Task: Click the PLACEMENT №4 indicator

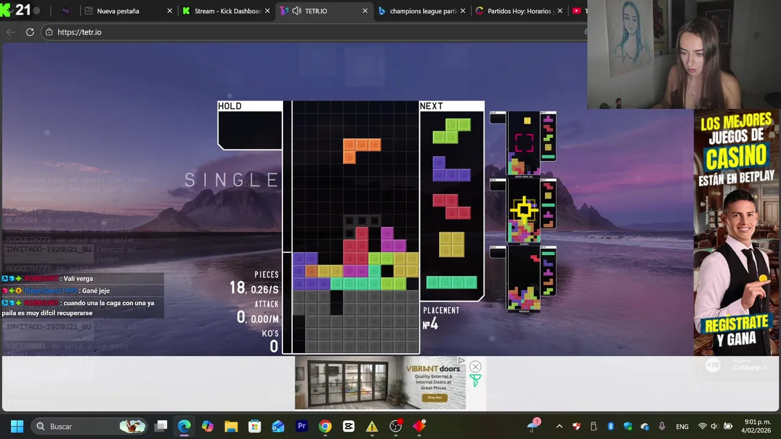Action: click(441, 318)
